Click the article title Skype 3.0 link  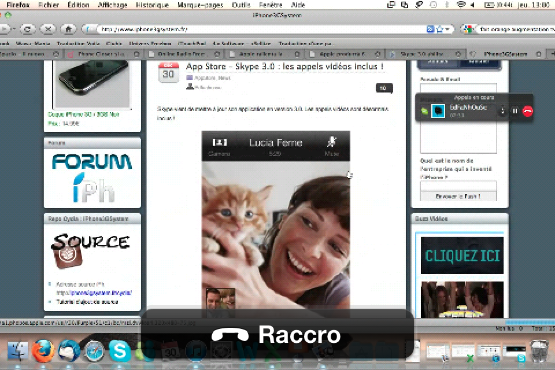pos(285,67)
